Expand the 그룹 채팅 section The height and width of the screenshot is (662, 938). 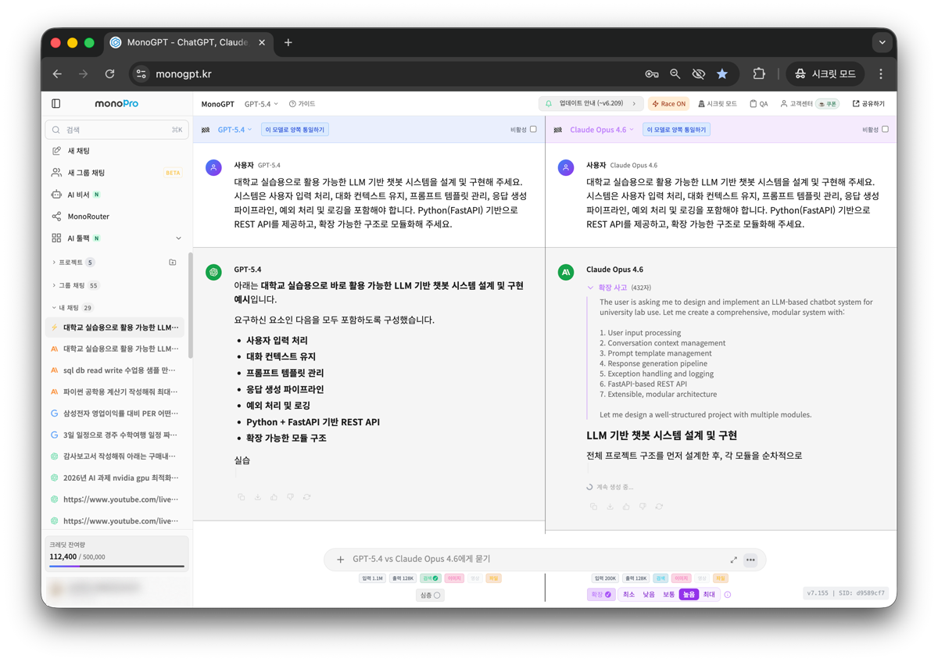pos(76,285)
